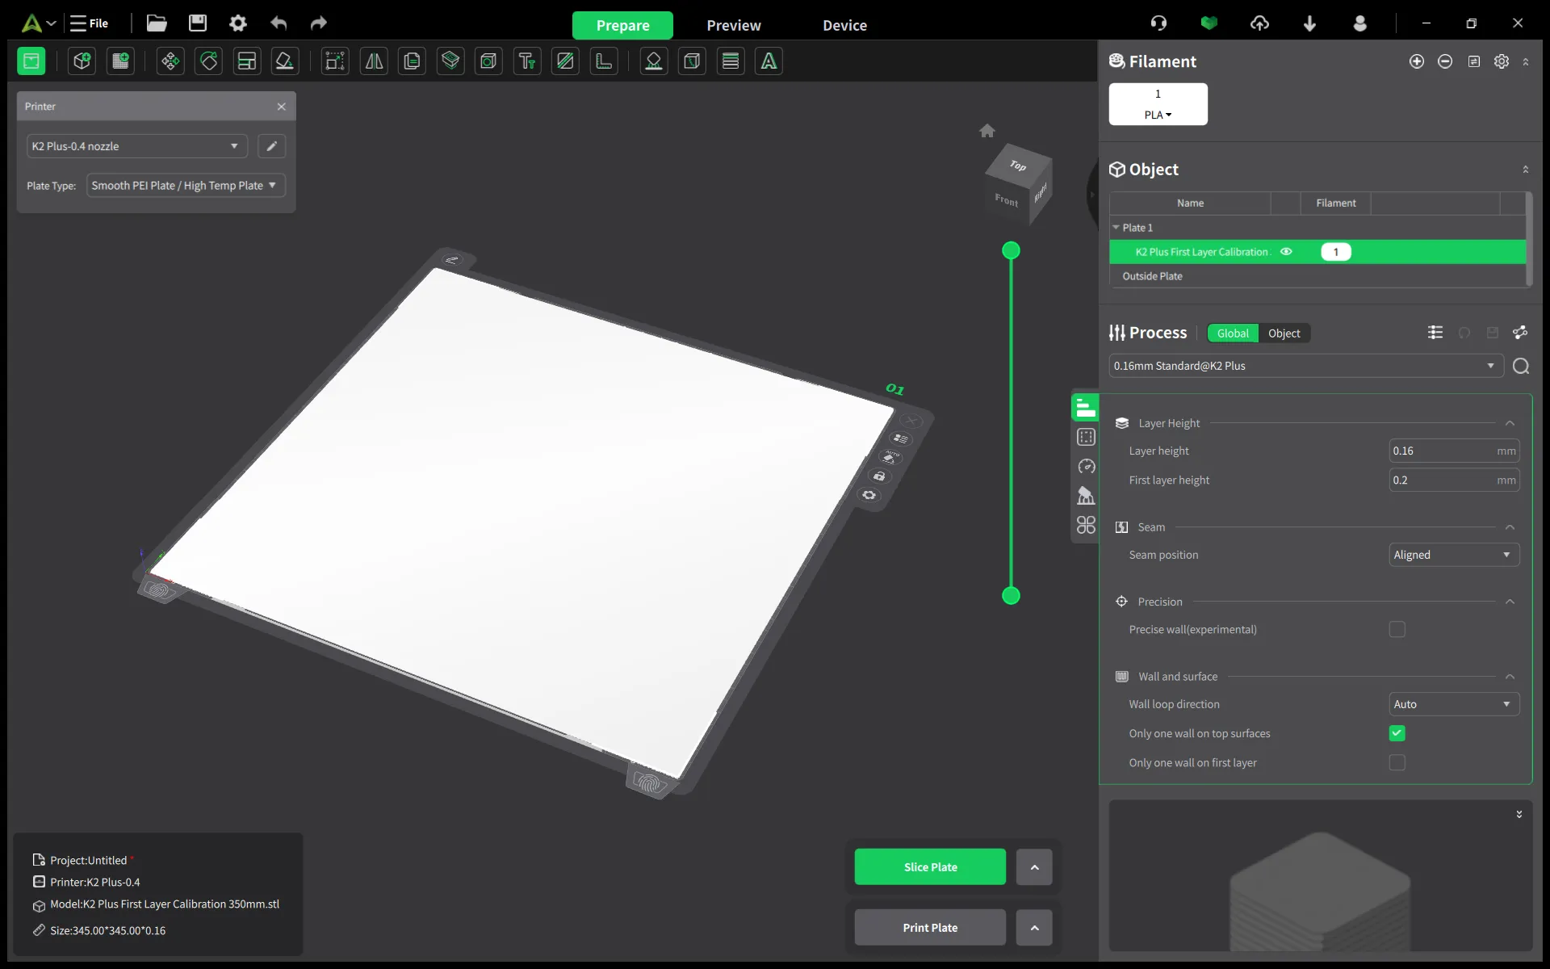
Task: Select the Move tool icon
Action: (170, 61)
